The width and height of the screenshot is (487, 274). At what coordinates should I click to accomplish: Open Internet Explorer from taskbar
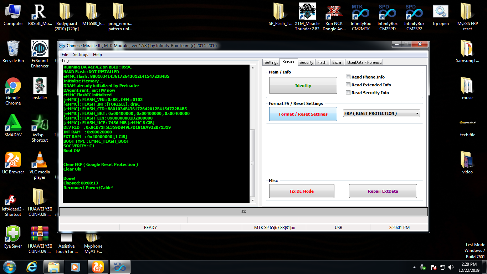(x=32, y=267)
